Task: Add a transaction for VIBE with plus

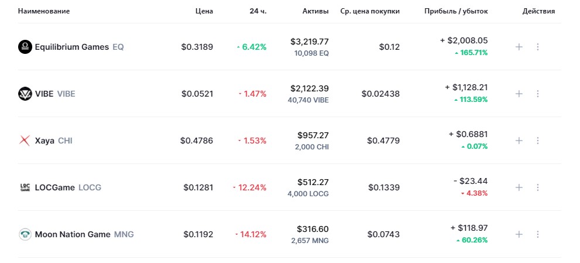Action: coord(519,94)
